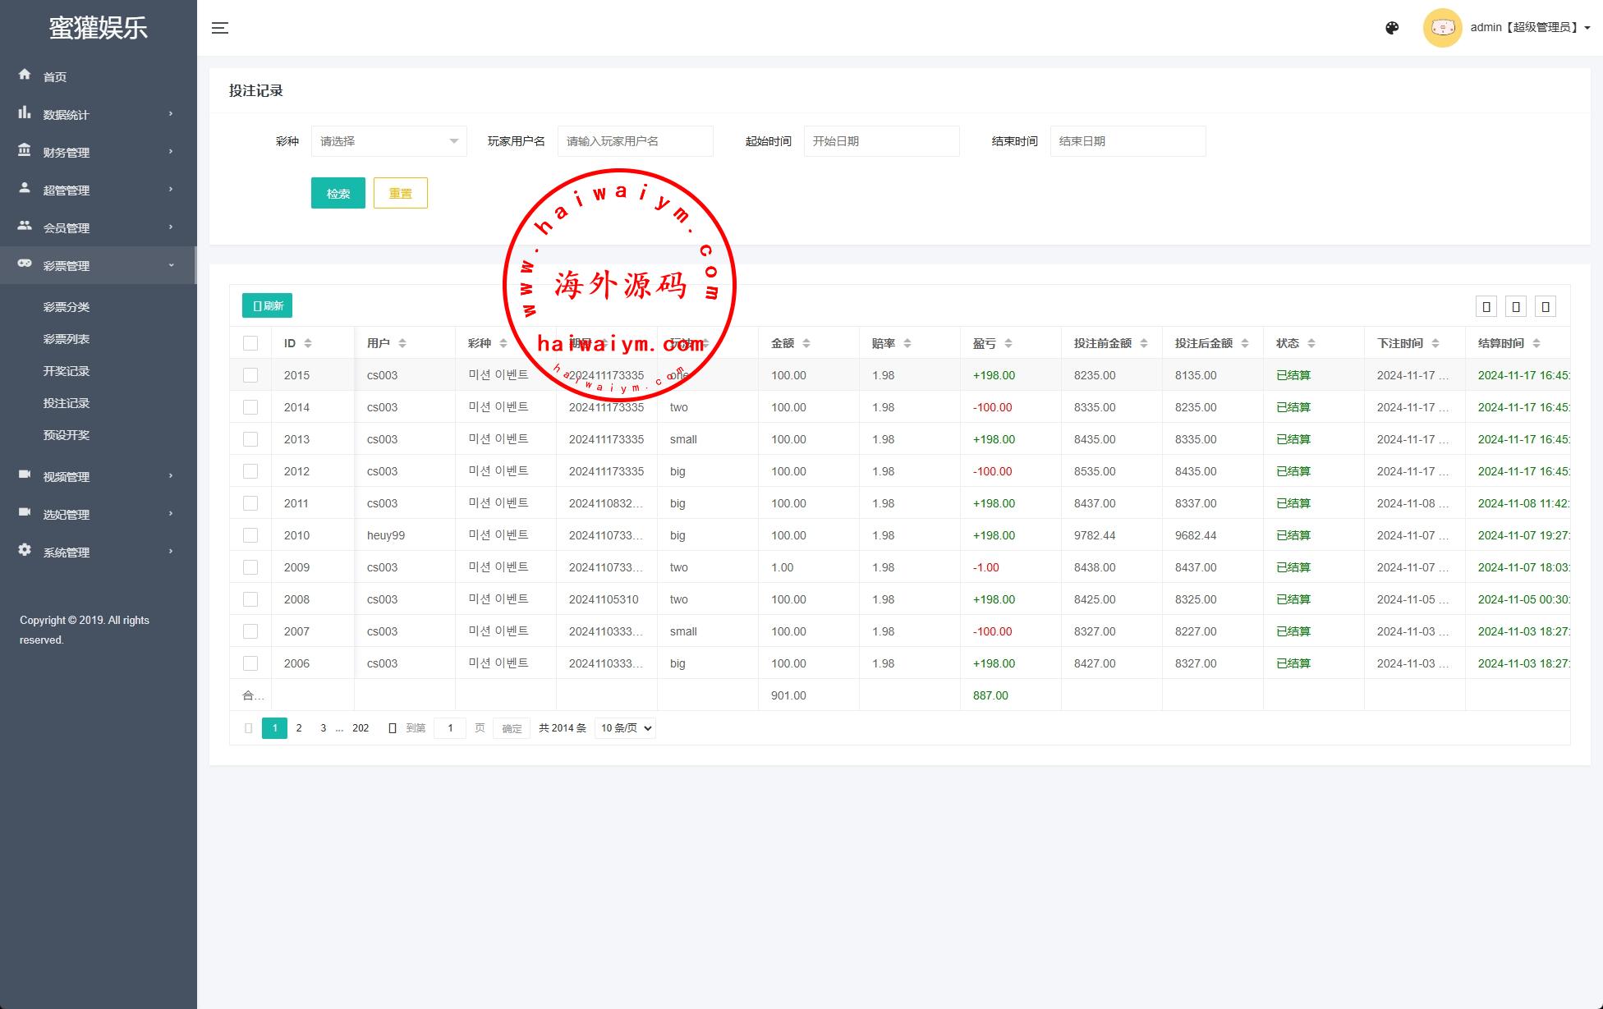Open the 彩种 请选择 dropdown
Screen dimensions: 1603x1009
pyautogui.click(x=388, y=141)
